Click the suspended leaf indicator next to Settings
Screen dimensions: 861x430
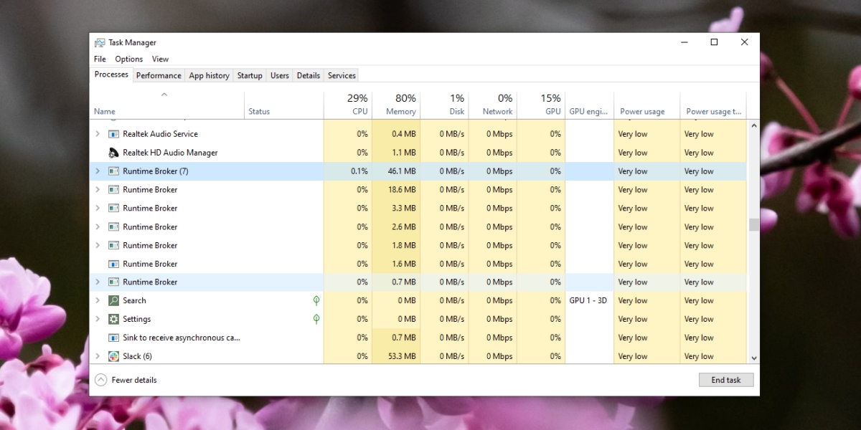pos(316,319)
